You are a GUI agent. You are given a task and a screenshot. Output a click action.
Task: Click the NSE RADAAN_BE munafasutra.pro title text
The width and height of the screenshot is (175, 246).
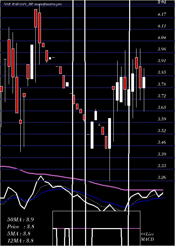point(33,4)
